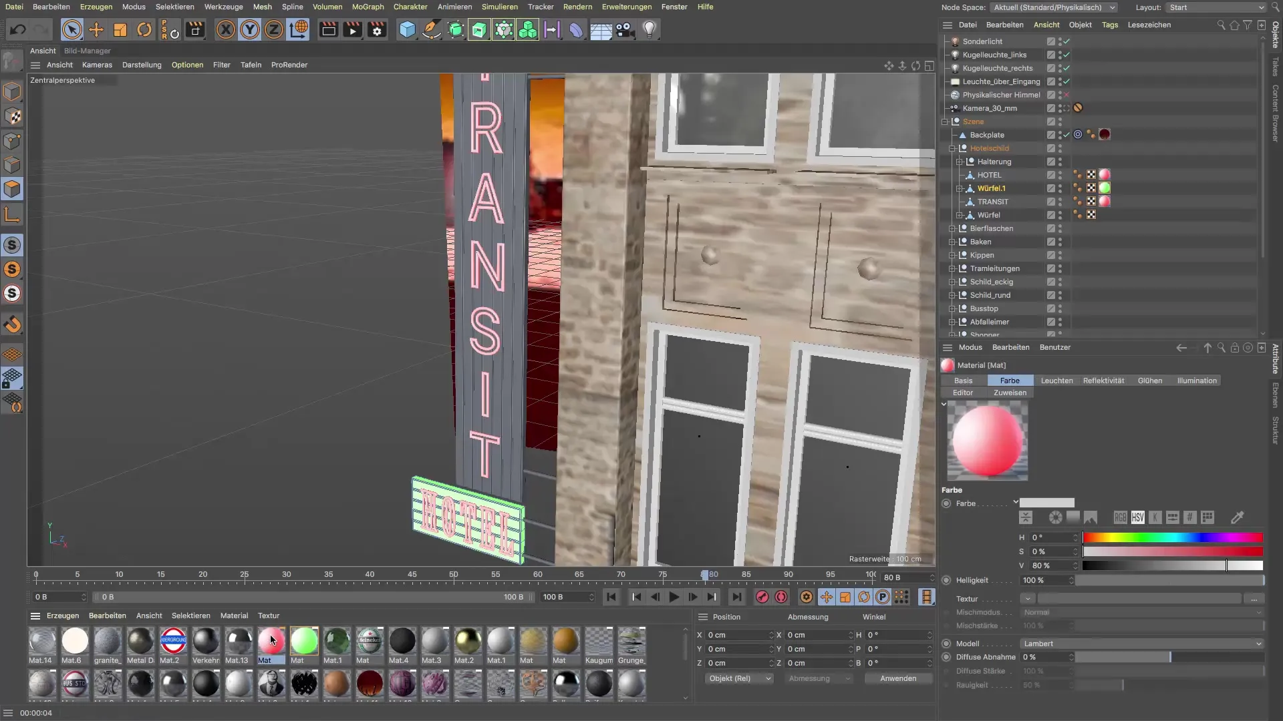This screenshot has height=721, width=1283.
Task: Click the Anwenden button
Action: (897, 678)
